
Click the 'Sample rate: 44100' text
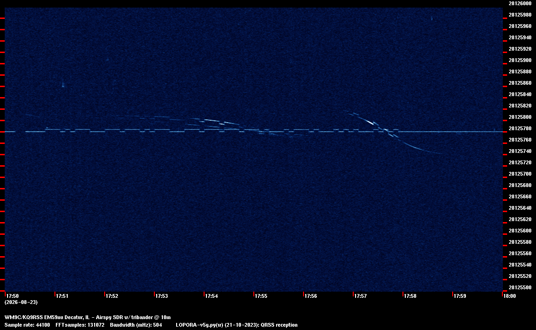27,325
